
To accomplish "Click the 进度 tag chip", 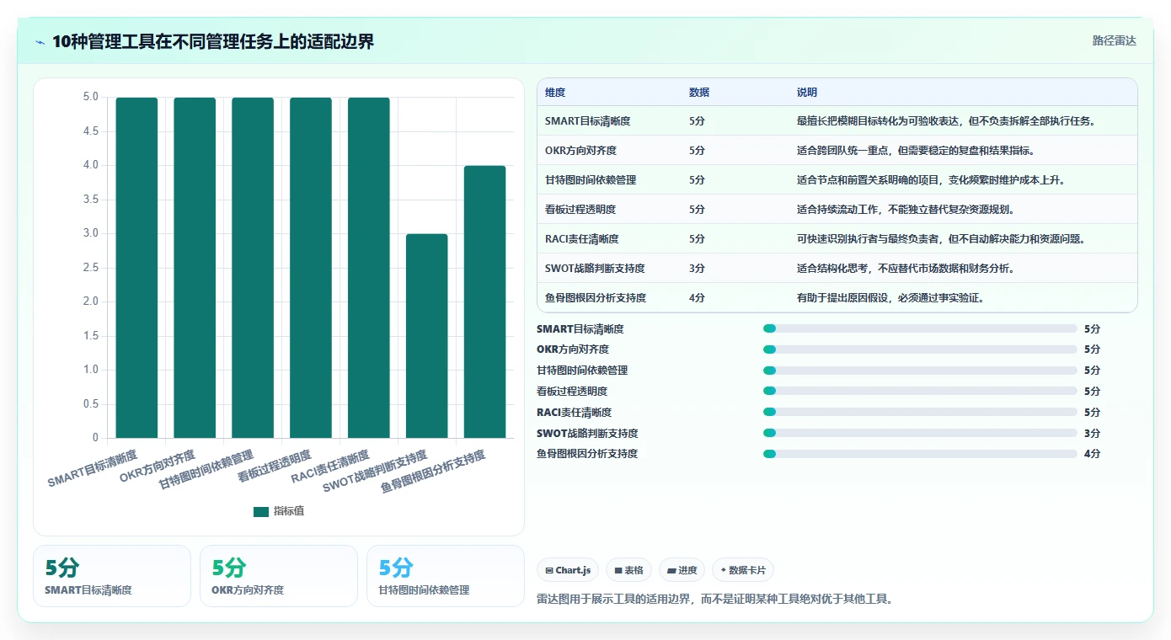I will 682,570.
